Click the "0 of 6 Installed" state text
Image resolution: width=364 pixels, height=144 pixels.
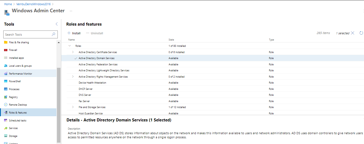click(177, 52)
